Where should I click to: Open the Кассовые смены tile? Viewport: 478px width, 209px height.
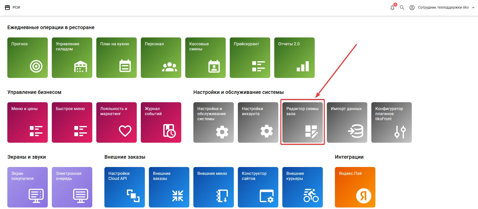pos(206,58)
